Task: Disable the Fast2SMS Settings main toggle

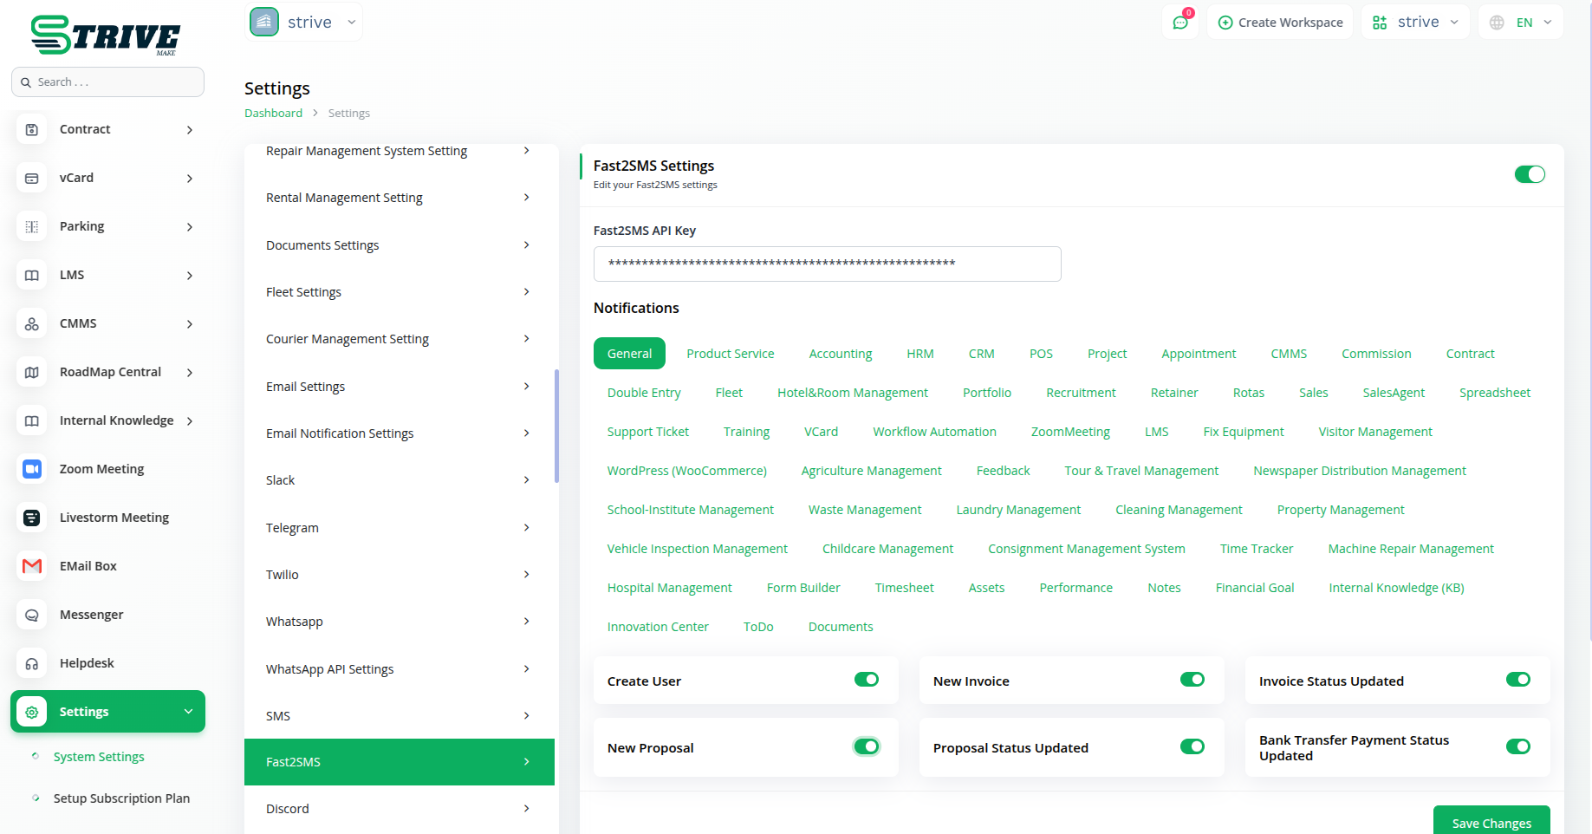Action: (x=1529, y=174)
